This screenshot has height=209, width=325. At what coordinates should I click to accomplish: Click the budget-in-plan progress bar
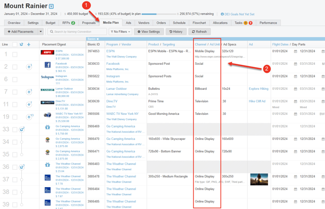159,14
